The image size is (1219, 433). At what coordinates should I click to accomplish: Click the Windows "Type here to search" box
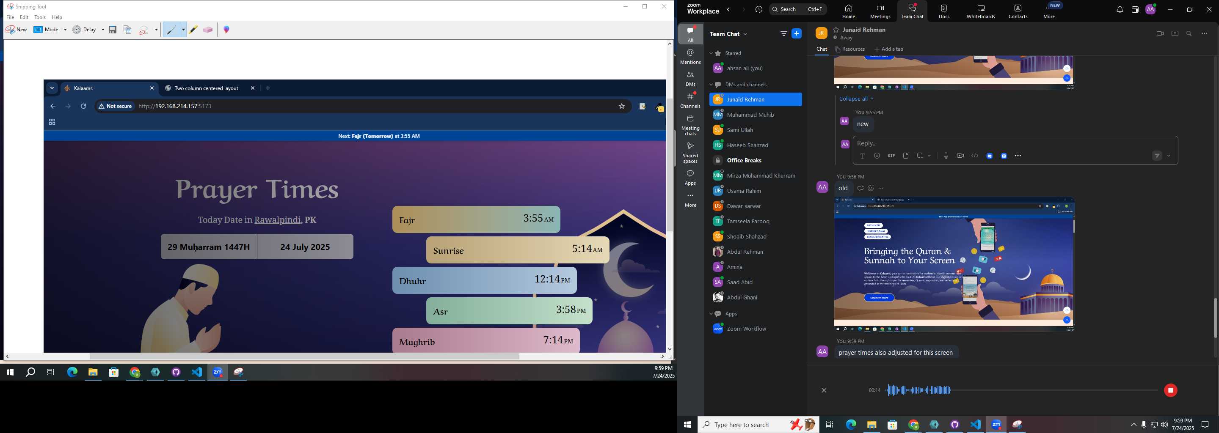click(x=757, y=425)
